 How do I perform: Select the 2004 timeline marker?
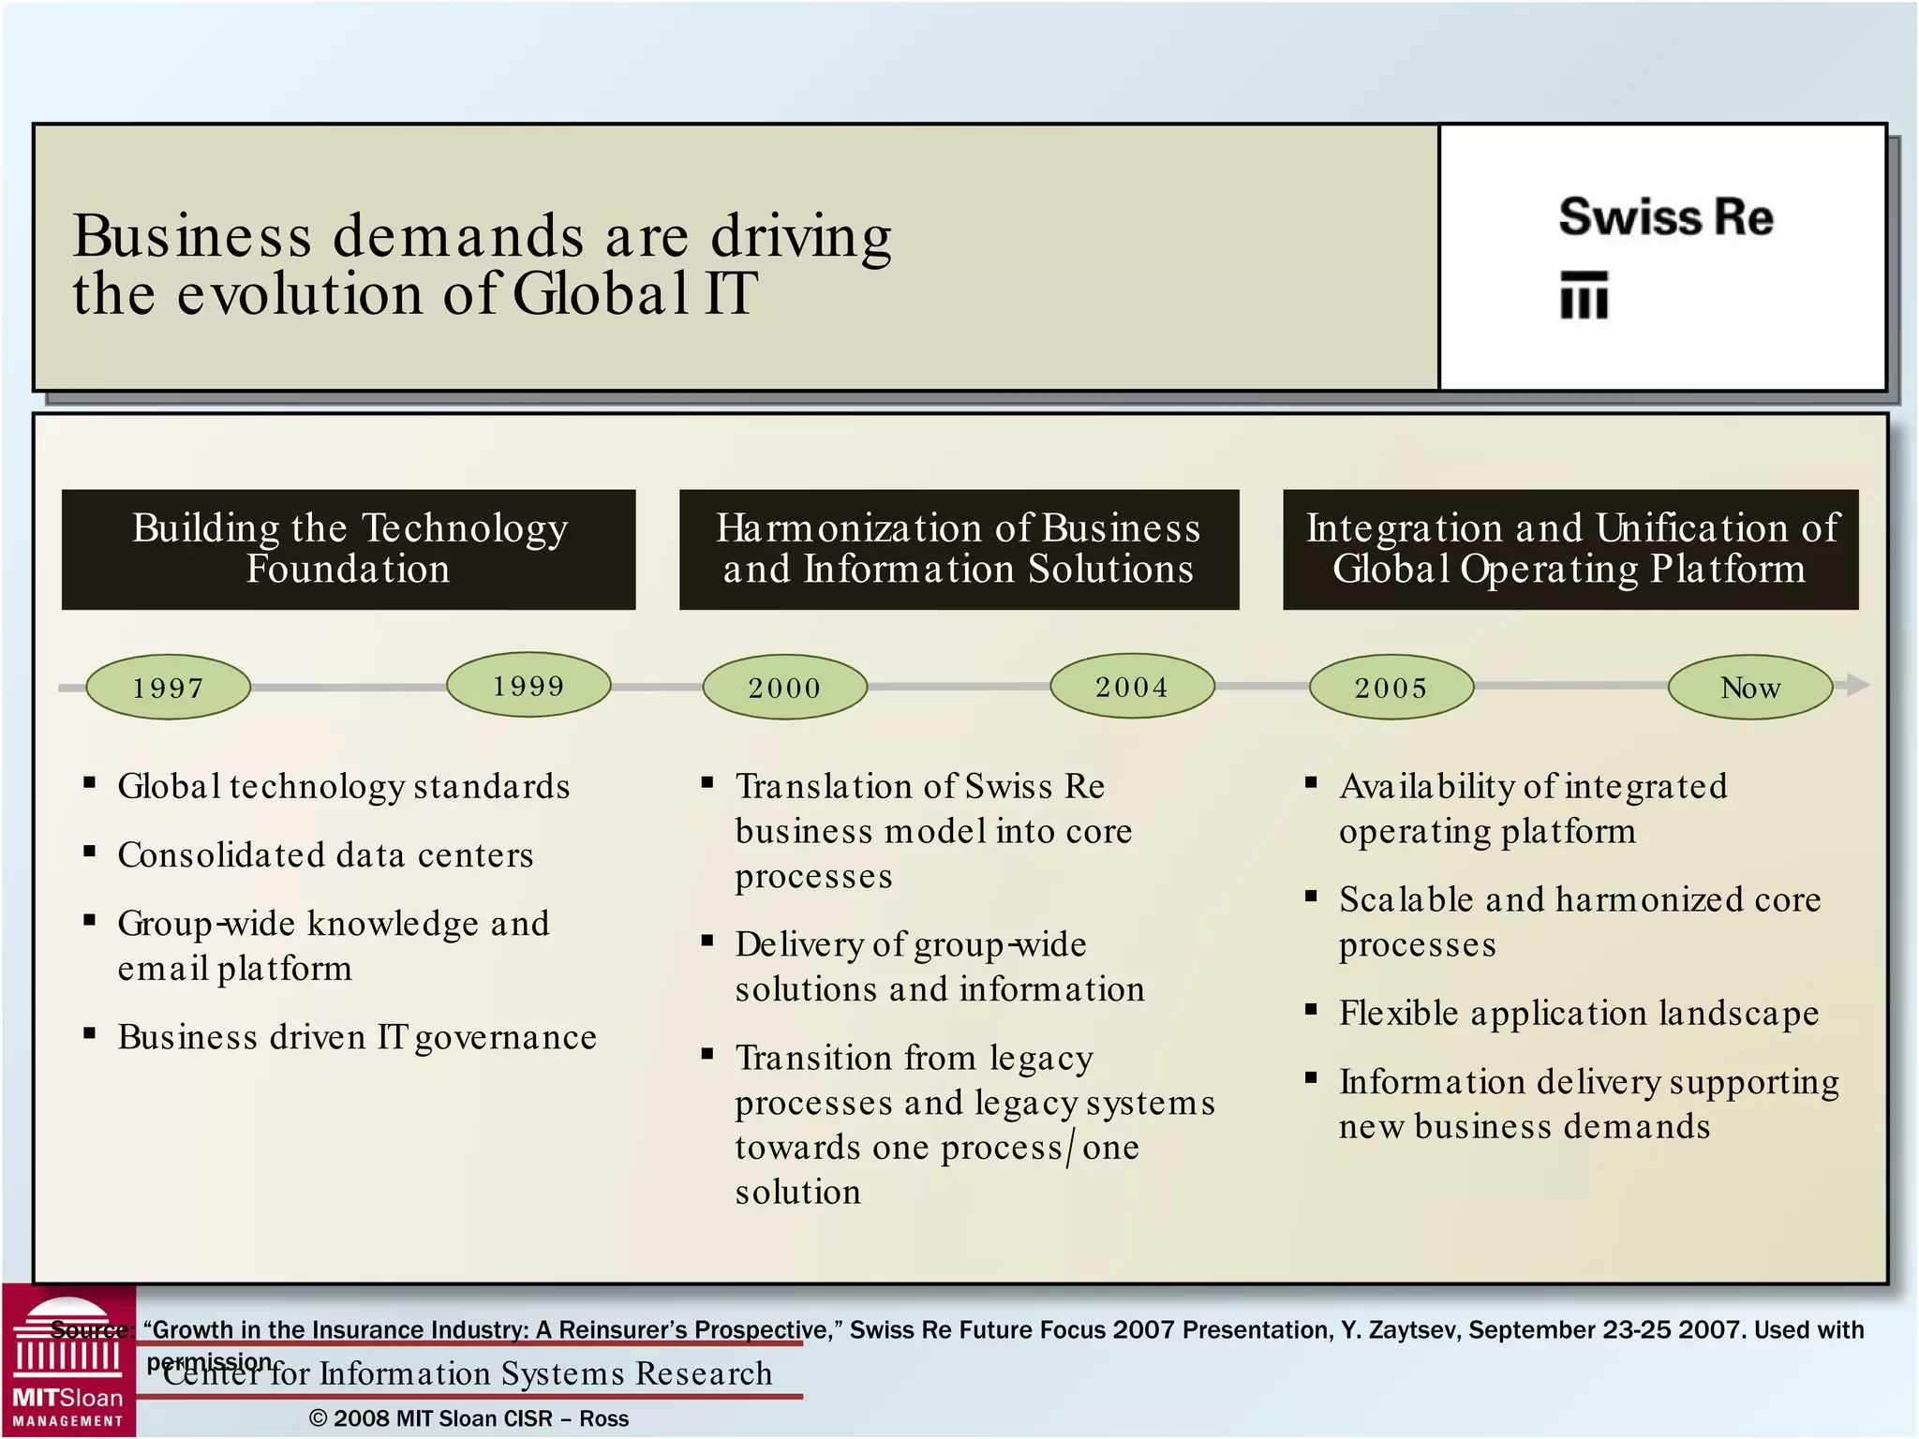tap(1132, 687)
